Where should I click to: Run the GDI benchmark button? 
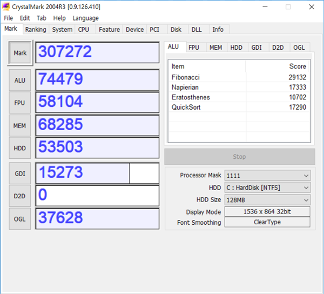[x=20, y=173]
